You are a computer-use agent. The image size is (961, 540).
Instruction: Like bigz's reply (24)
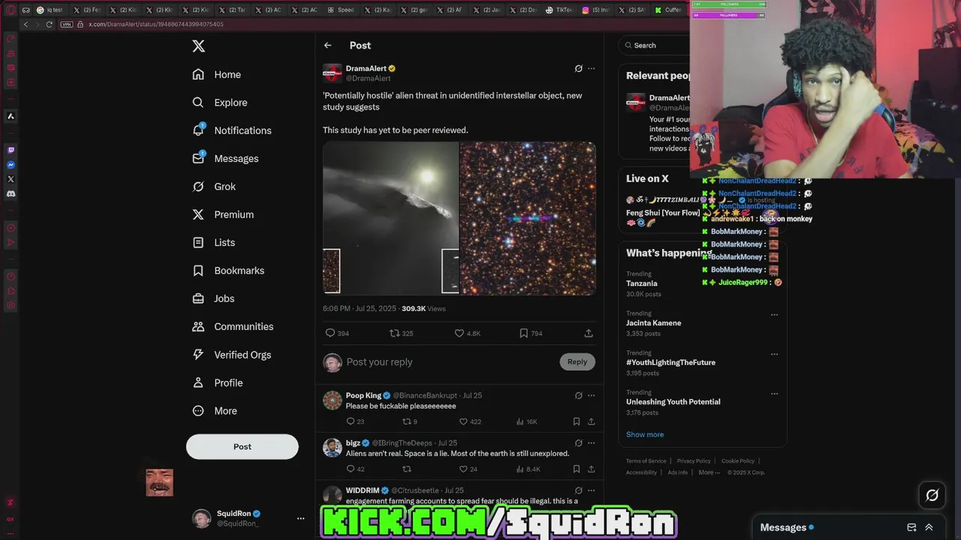click(468, 469)
